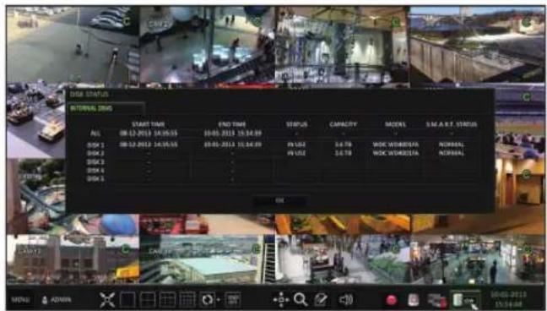Select the DISK 5 row label
547x311 pixels.
(x=95, y=179)
